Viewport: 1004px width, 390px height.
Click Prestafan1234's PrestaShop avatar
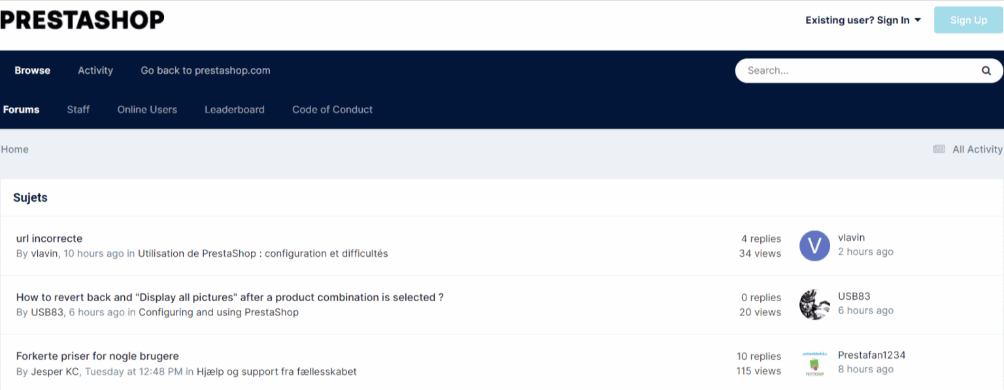[x=814, y=363]
